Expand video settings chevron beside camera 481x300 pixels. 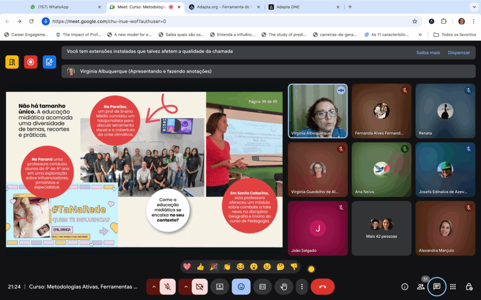tap(186, 286)
